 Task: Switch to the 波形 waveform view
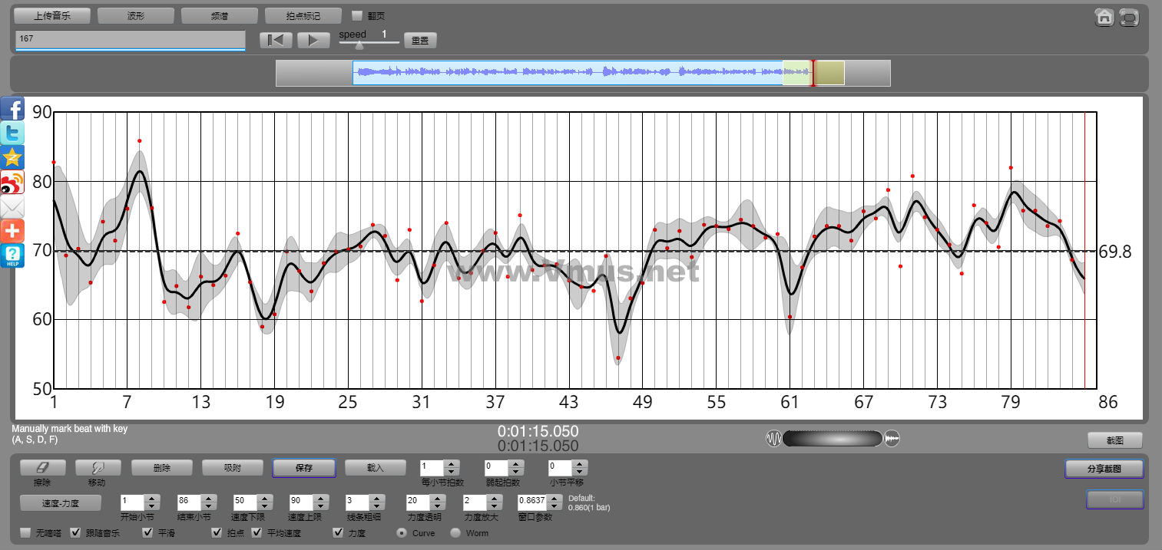(136, 15)
